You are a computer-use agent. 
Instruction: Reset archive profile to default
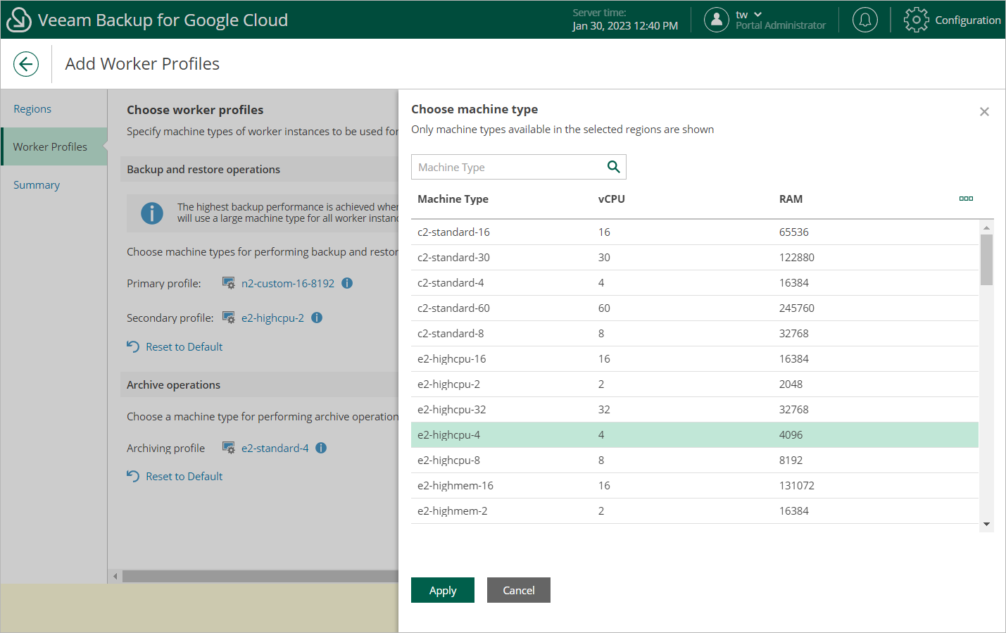(x=175, y=476)
